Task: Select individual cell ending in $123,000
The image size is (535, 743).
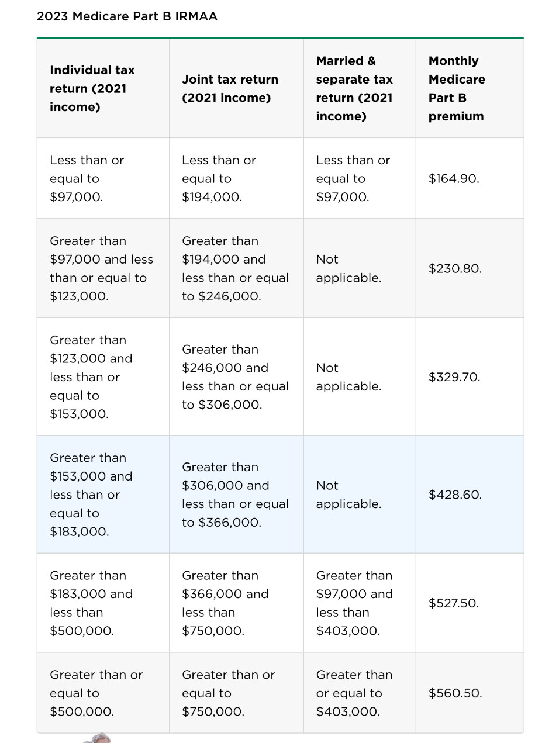Action: [x=101, y=269]
